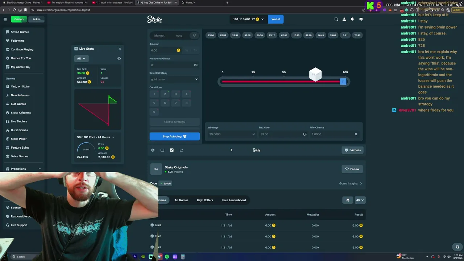The width and height of the screenshot is (464, 261).
Task: Switch to All Games bets tab
Action: (x=181, y=200)
